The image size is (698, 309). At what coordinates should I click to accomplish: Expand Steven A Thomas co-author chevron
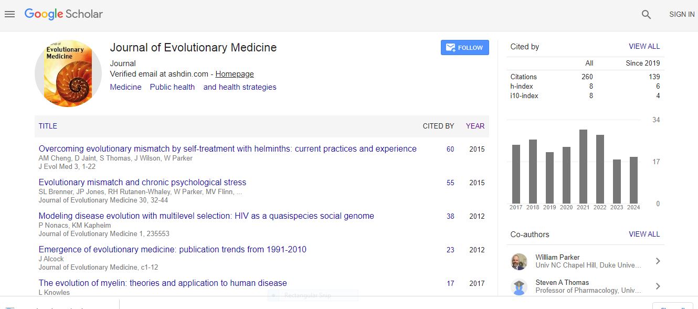coord(658,286)
